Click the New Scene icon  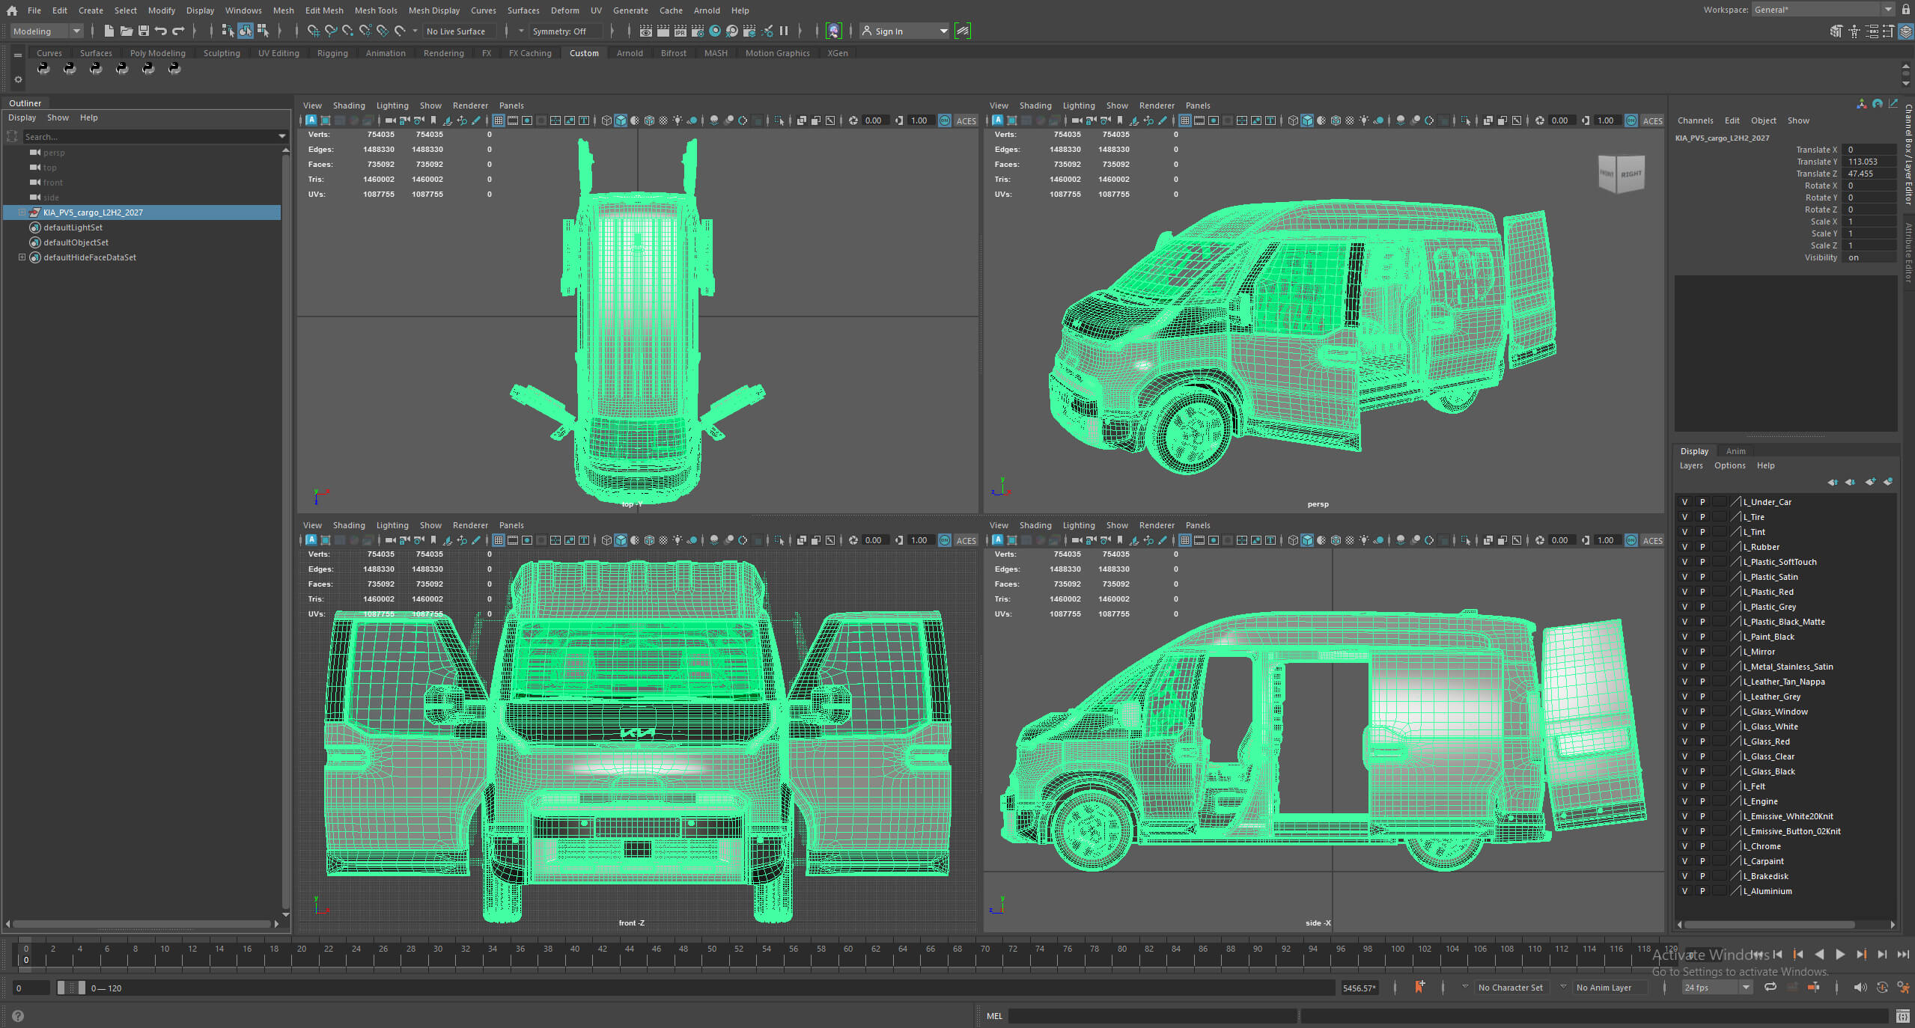pyautogui.click(x=109, y=31)
